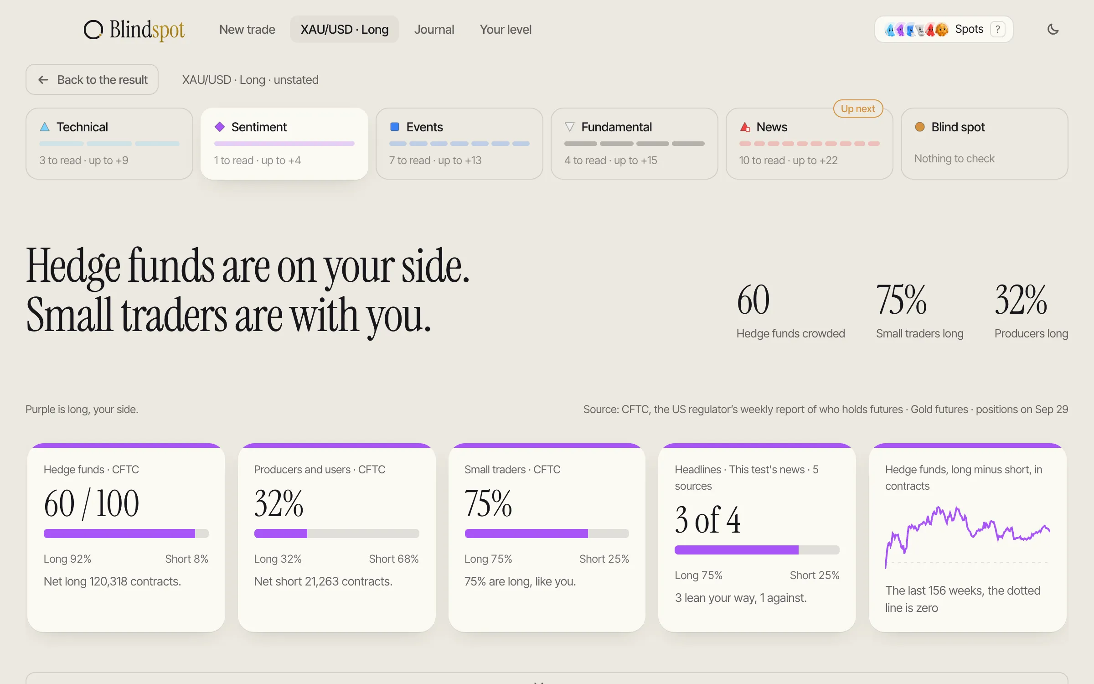Expand the collapsed panel chevron at bottom

539,682
